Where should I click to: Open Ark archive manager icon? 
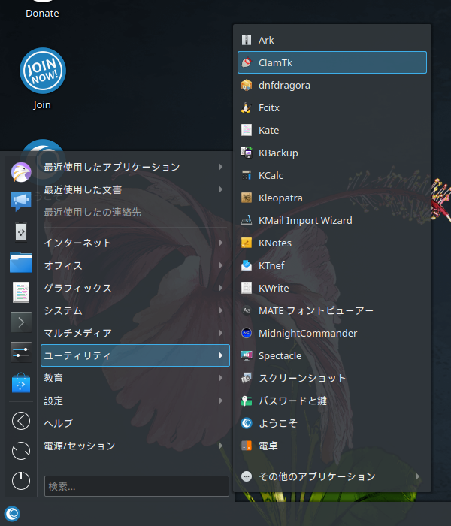pos(247,40)
